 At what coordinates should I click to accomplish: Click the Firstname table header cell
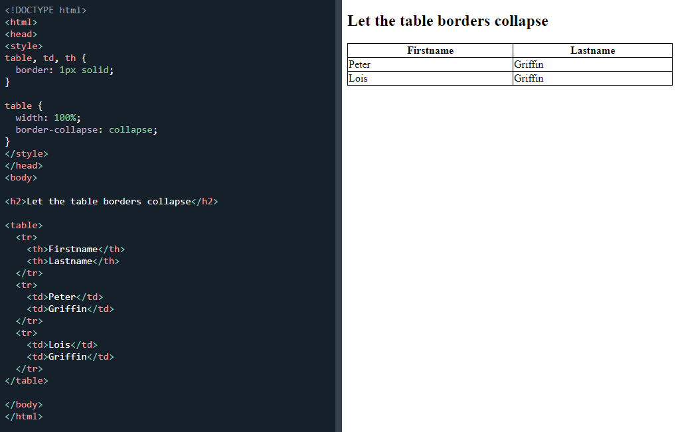(430, 50)
